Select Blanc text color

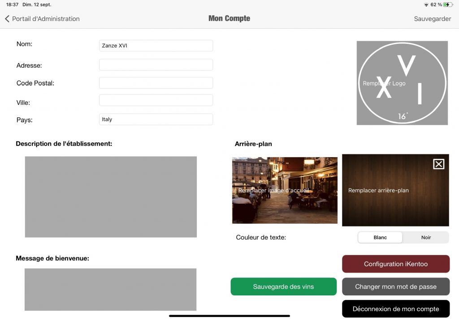380,237
